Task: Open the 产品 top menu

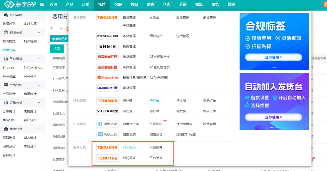Action: (x=69, y=4)
